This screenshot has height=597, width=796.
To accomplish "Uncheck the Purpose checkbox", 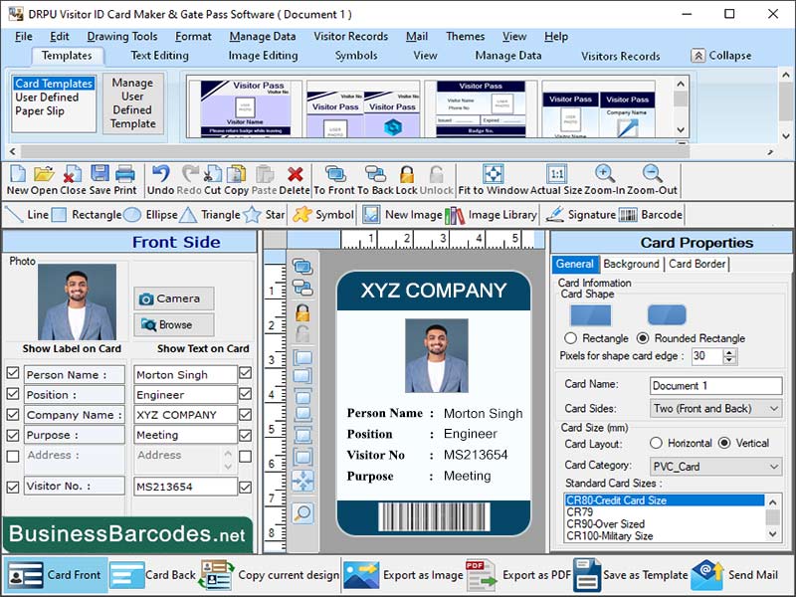I will click(13, 435).
